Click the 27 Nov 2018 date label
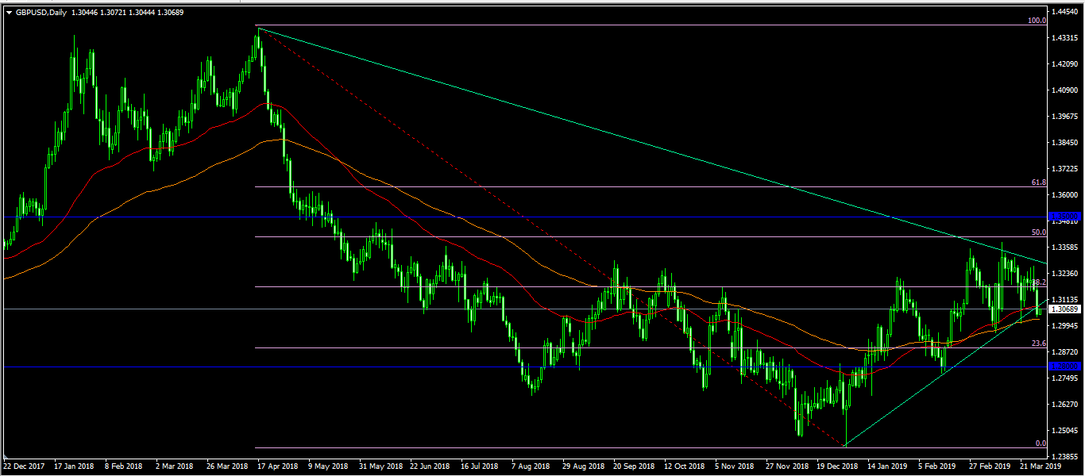 point(786,466)
